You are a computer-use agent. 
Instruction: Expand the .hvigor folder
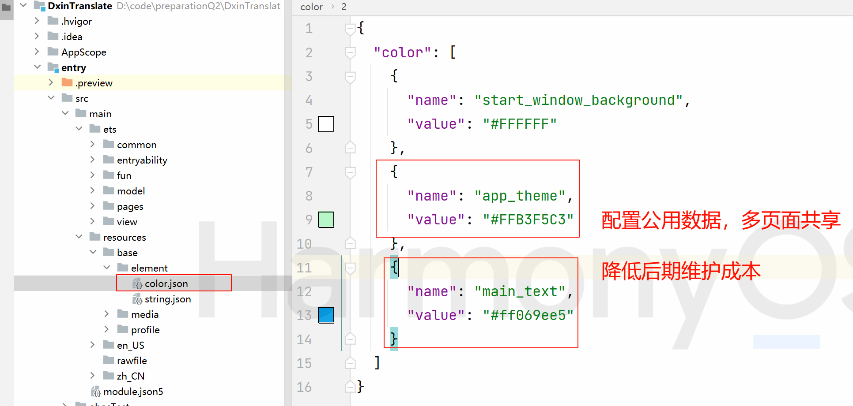pos(37,21)
